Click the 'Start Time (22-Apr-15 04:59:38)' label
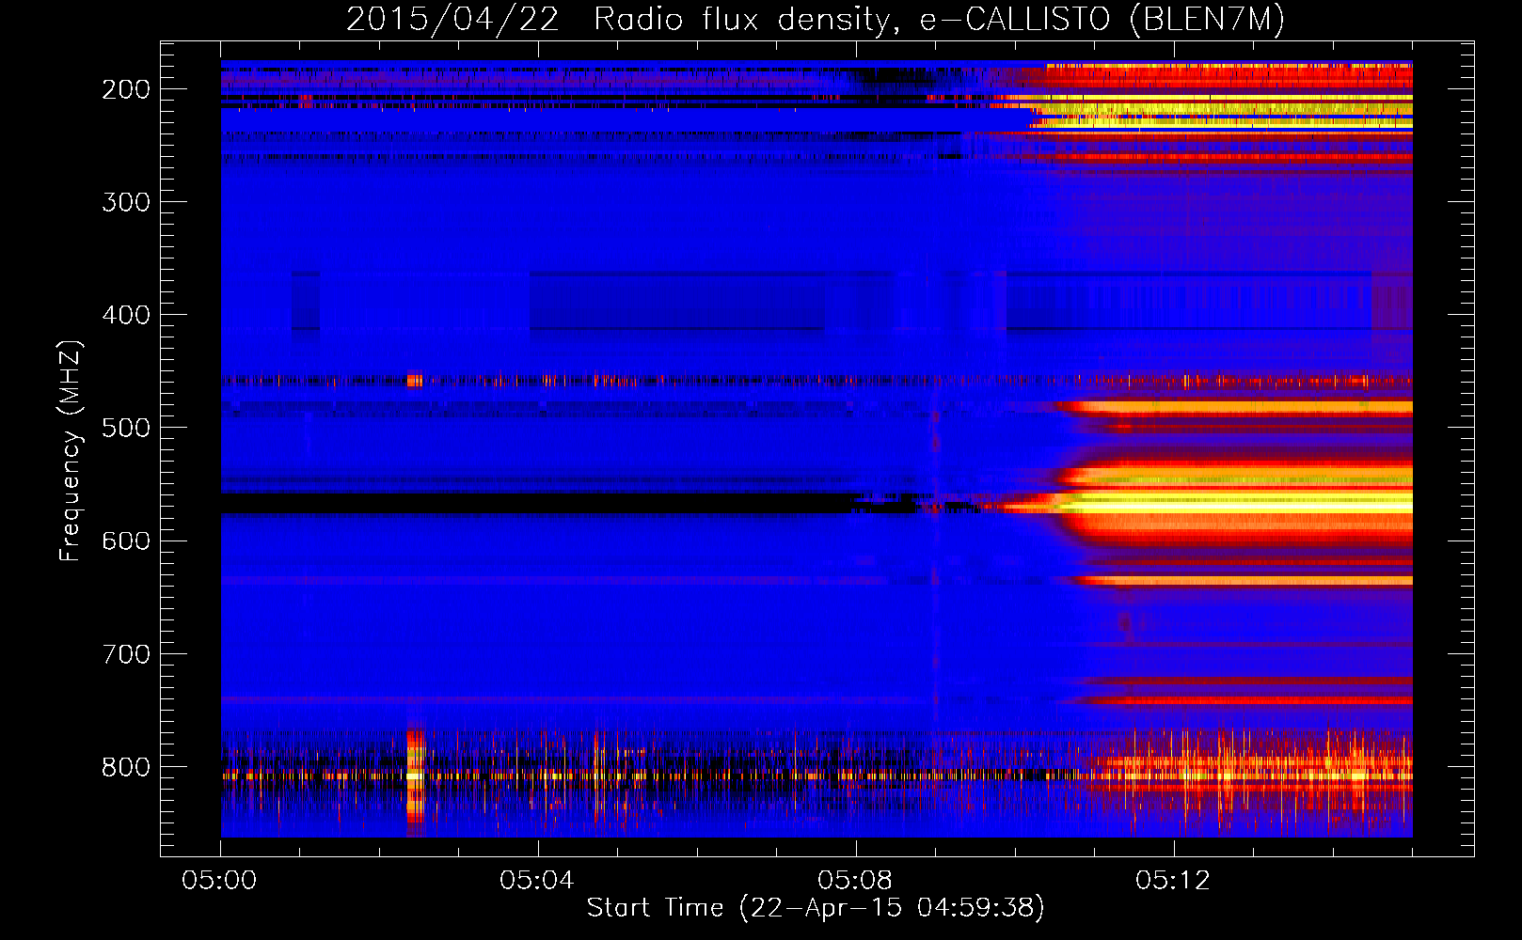 pos(816,908)
